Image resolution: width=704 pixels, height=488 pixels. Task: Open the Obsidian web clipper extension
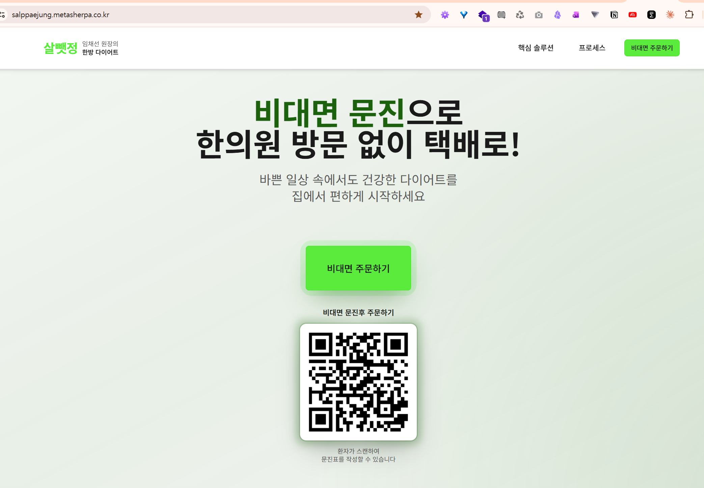point(557,15)
